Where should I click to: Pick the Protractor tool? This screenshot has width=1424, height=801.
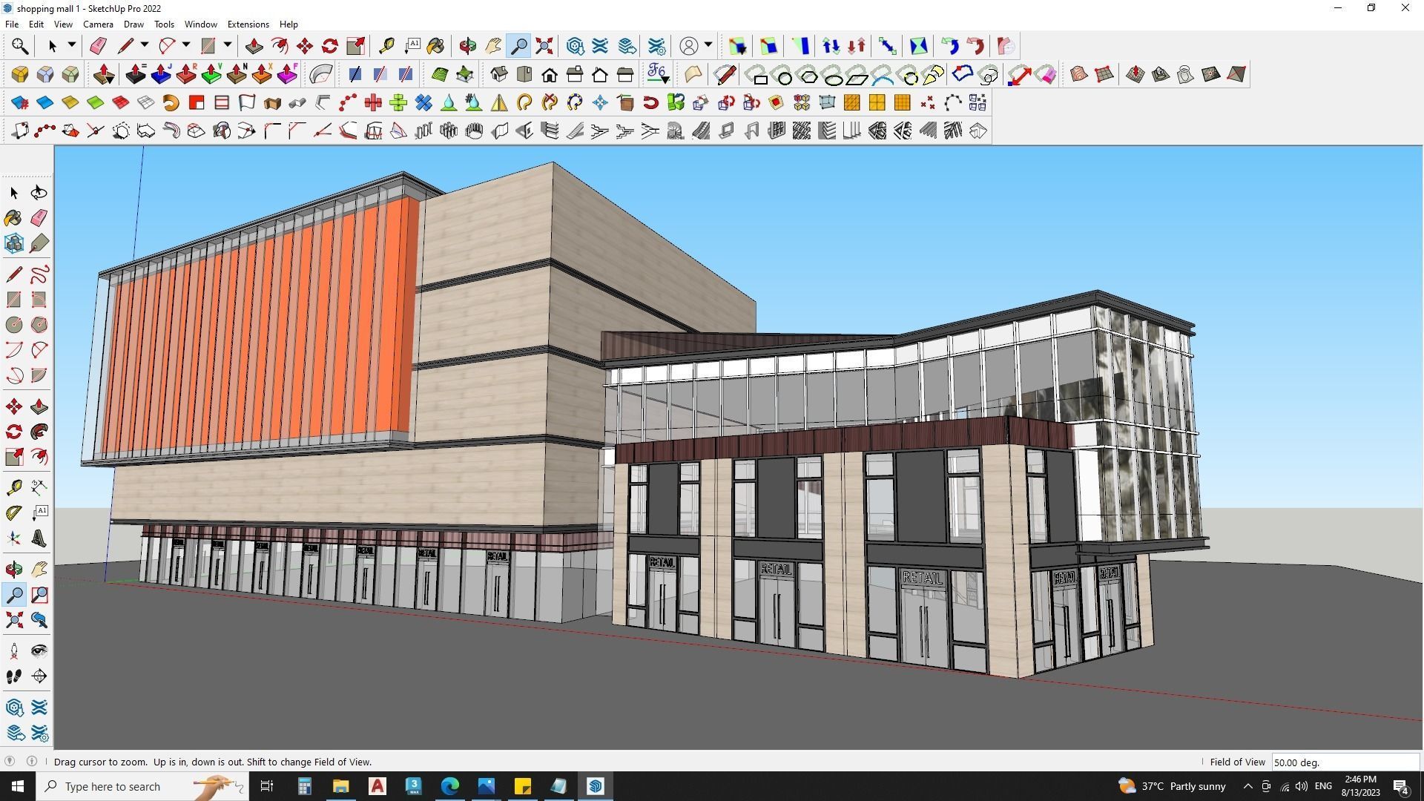click(14, 512)
